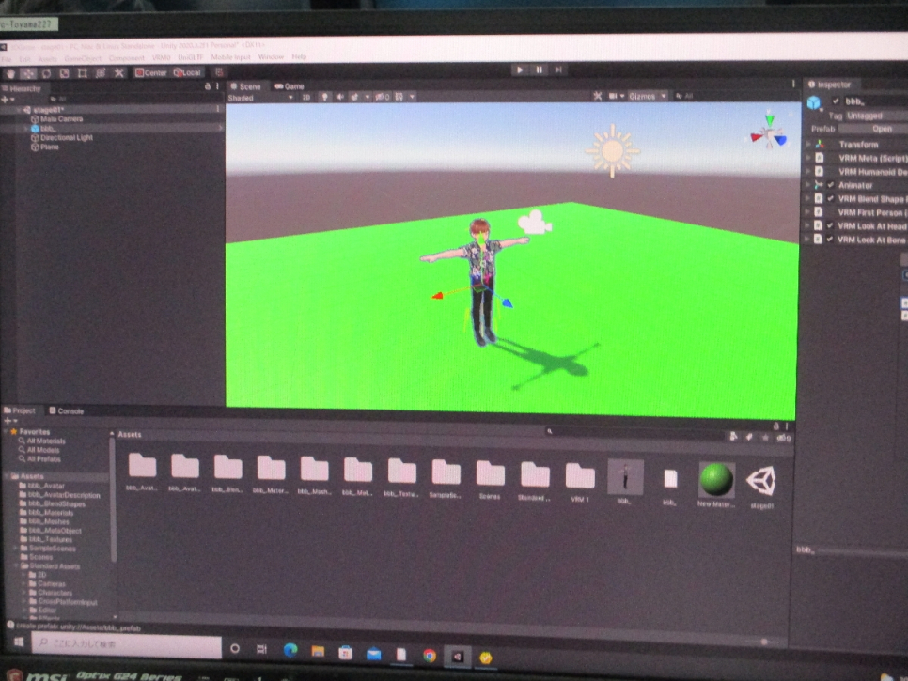Click the Open prefab button
908x681 pixels.
pyautogui.click(x=881, y=129)
